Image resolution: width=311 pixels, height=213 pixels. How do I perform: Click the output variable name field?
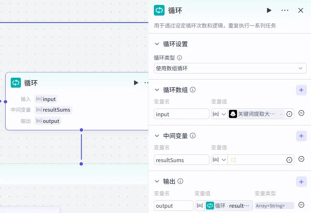pyautogui.click(x=173, y=206)
